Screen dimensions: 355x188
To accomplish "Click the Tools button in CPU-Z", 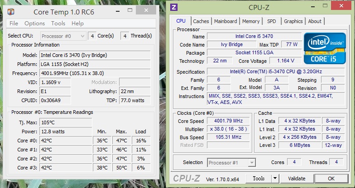I will coord(259,178).
